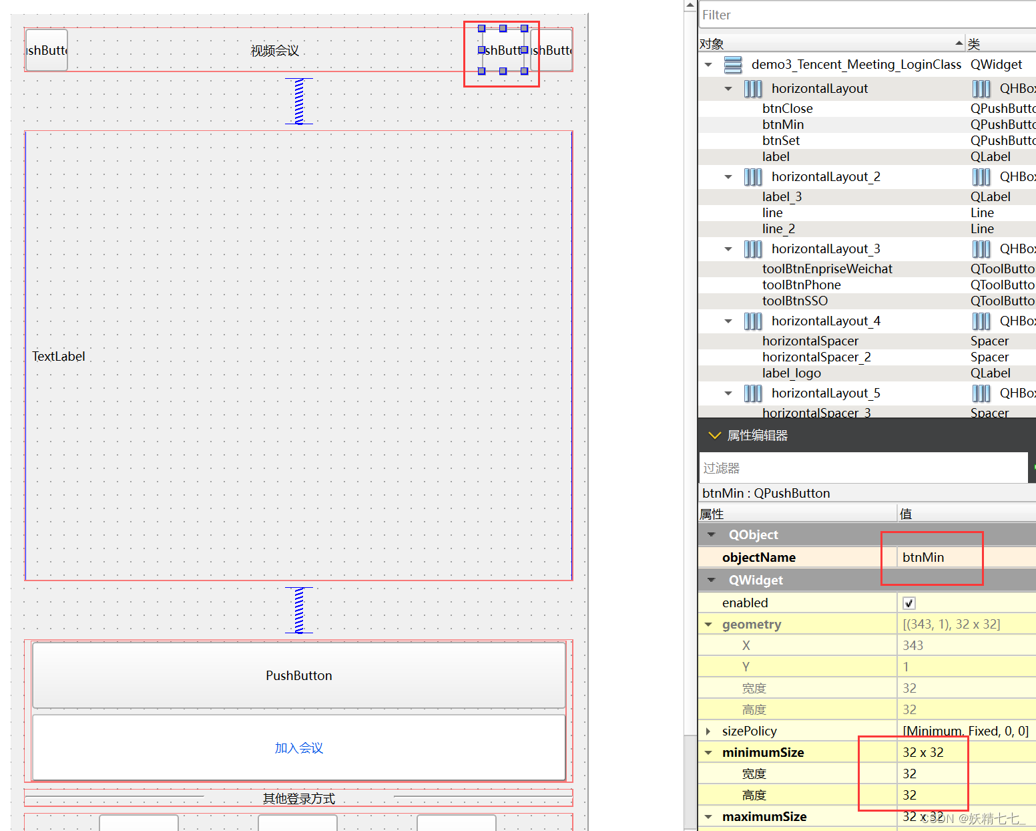Click the 加入会议 button on the form
1036x831 pixels.
coord(299,747)
